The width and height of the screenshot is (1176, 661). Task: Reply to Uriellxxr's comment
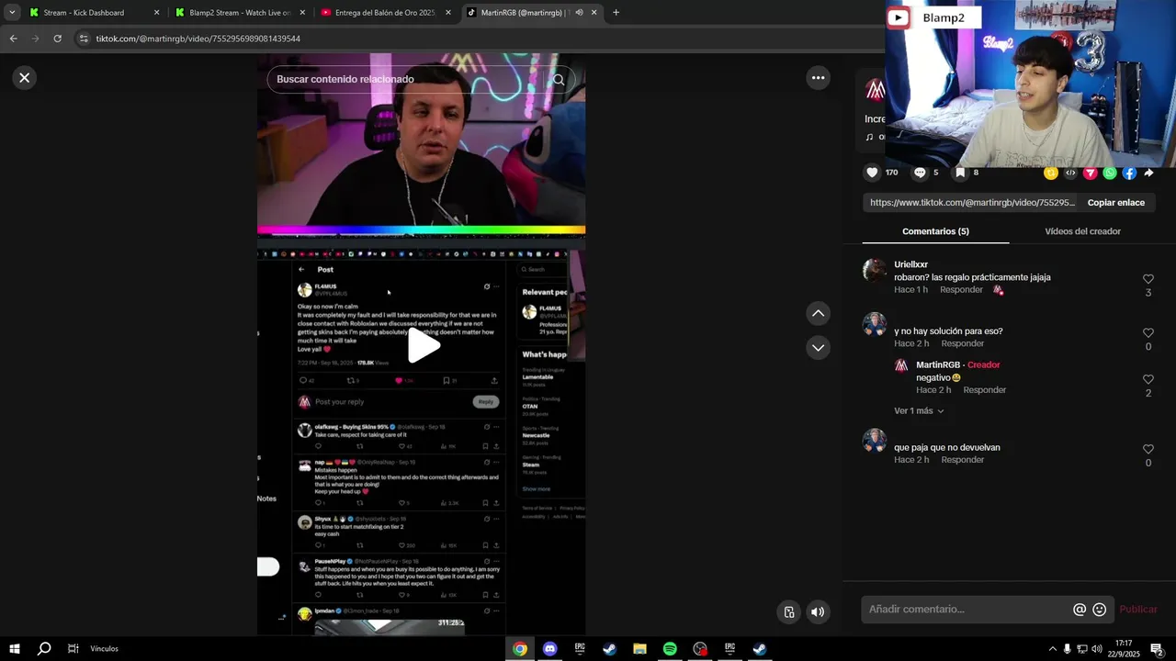(x=961, y=290)
